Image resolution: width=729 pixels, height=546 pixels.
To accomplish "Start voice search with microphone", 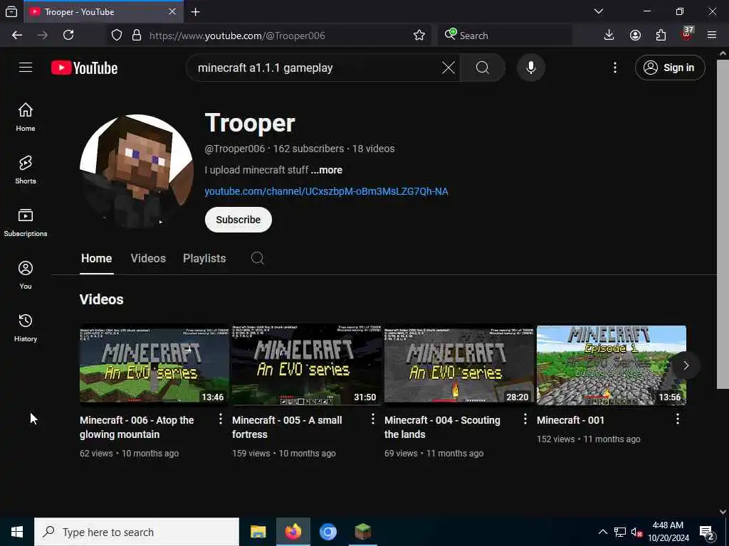I will [x=531, y=68].
